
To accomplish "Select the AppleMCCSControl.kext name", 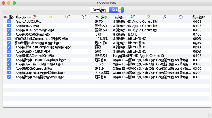I will pos(34,69).
